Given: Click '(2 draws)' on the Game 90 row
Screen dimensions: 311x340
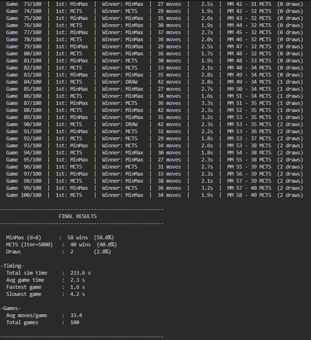Looking at the screenshot, I should tap(290, 124).
